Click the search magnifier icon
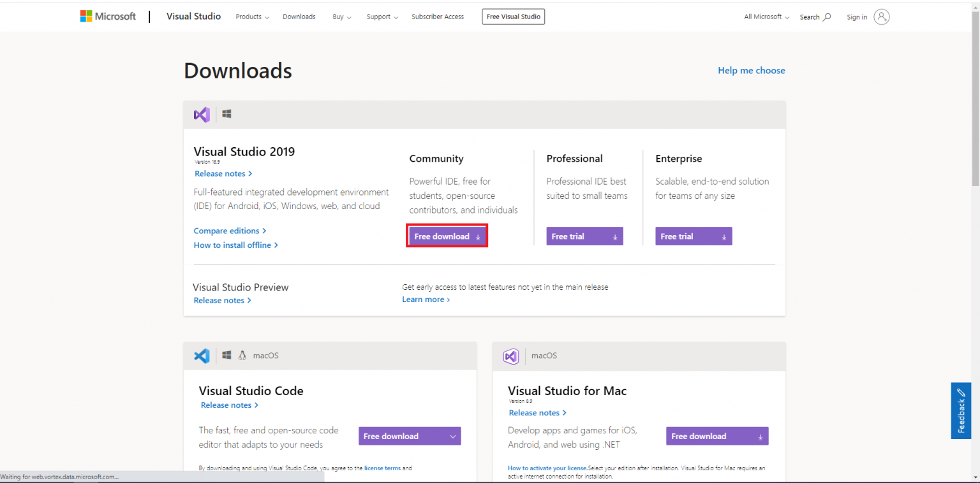 click(x=827, y=17)
